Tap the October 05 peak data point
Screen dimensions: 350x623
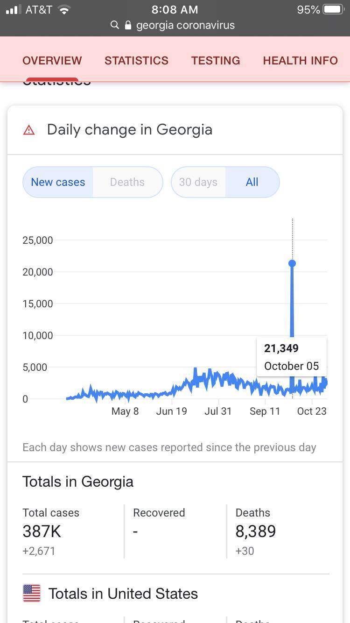[292, 263]
